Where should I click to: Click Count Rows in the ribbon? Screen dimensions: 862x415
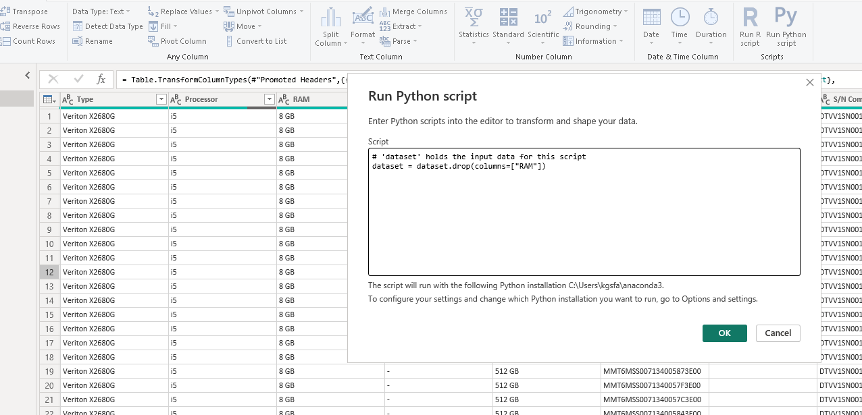28,41
